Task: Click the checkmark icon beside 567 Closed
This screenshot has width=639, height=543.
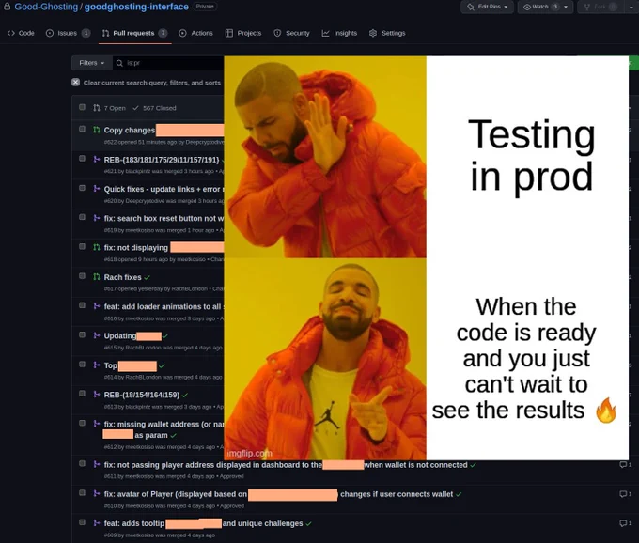Action: (x=135, y=108)
